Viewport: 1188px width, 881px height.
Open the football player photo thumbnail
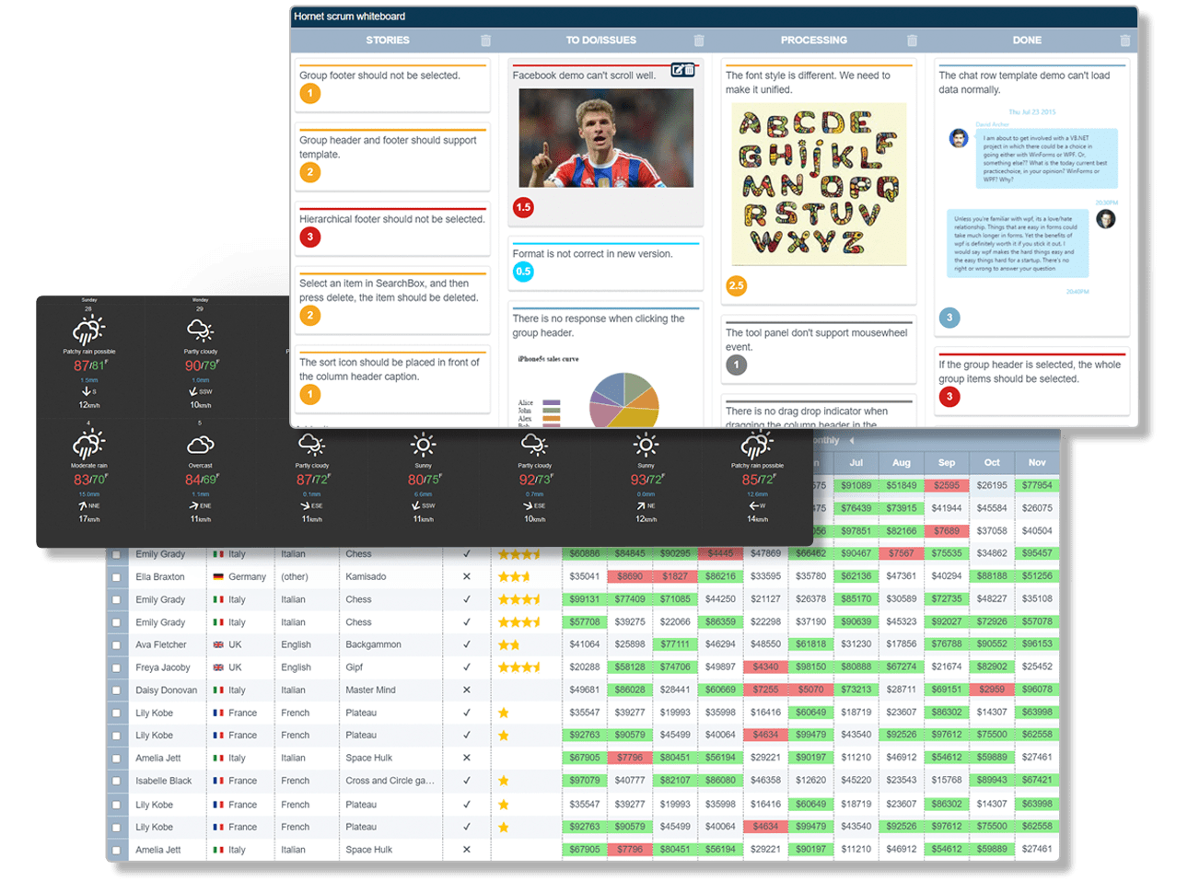click(606, 138)
